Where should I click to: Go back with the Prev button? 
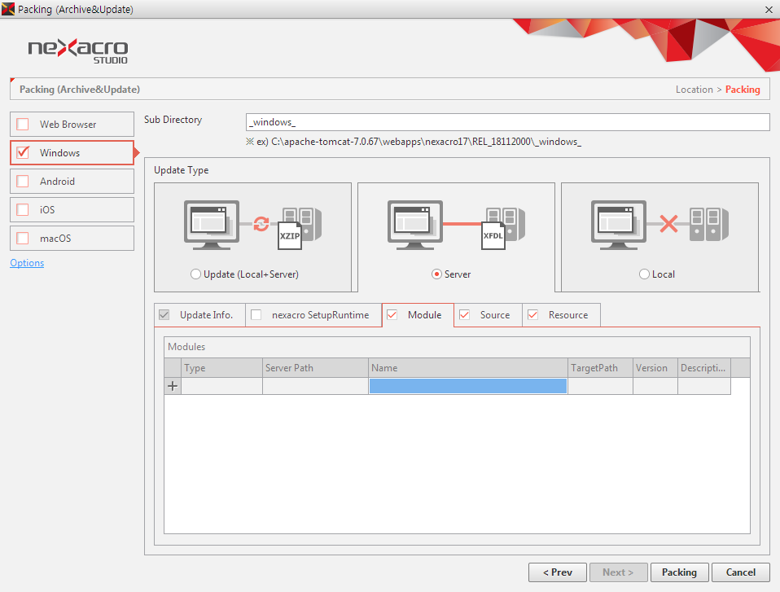pyautogui.click(x=557, y=572)
